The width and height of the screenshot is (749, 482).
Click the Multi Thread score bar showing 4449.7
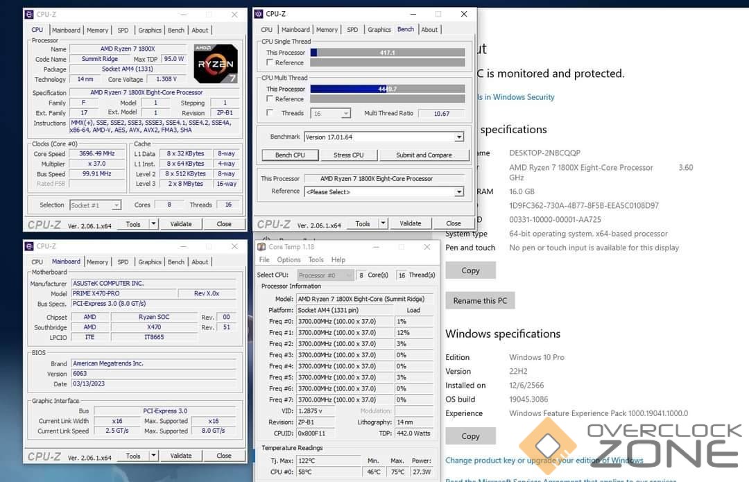[x=388, y=89]
